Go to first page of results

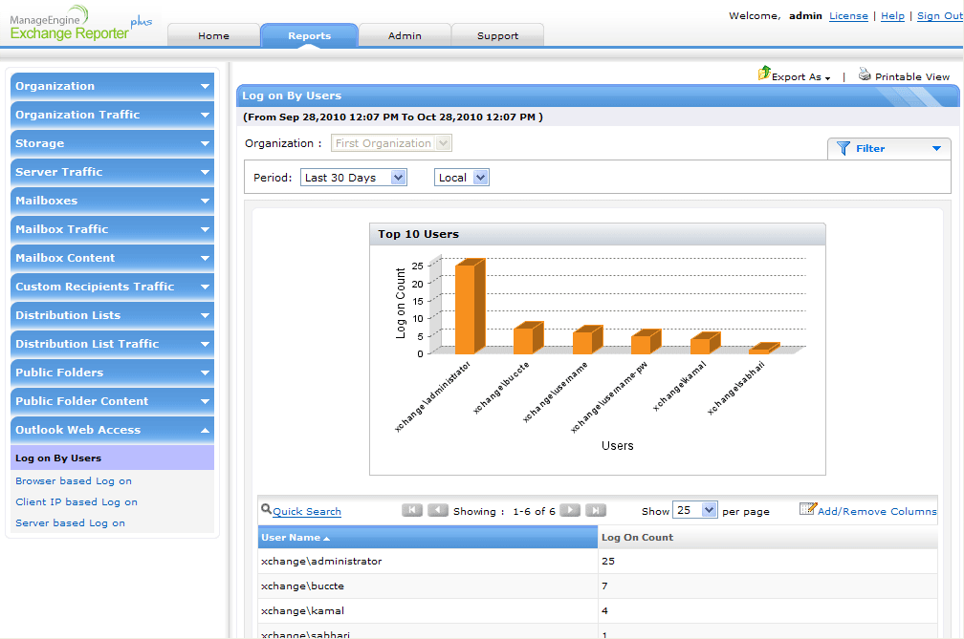(412, 510)
